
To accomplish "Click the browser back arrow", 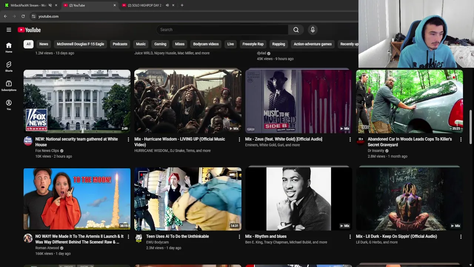I will (x=6, y=16).
